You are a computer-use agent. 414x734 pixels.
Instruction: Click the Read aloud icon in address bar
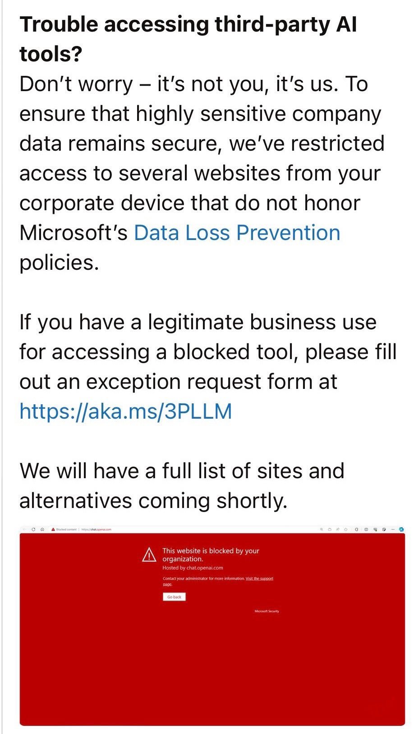(x=337, y=529)
